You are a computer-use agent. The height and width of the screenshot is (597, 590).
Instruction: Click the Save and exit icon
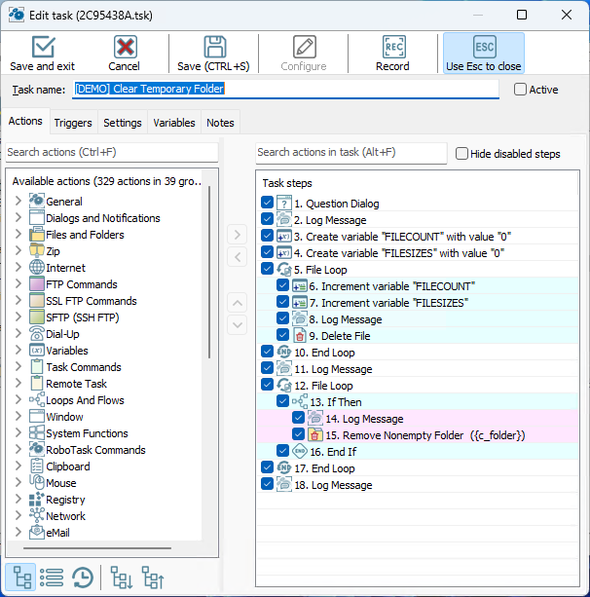[x=43, y=47]
